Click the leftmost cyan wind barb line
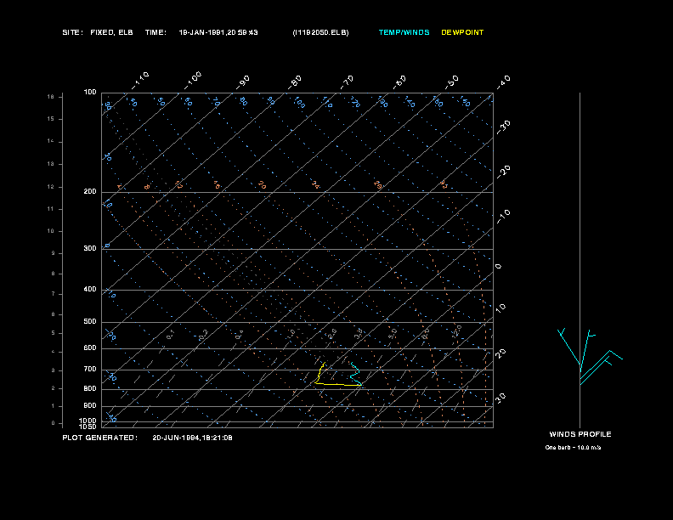The height and width of the screenshot is (520, 673). tap(568, 347)
